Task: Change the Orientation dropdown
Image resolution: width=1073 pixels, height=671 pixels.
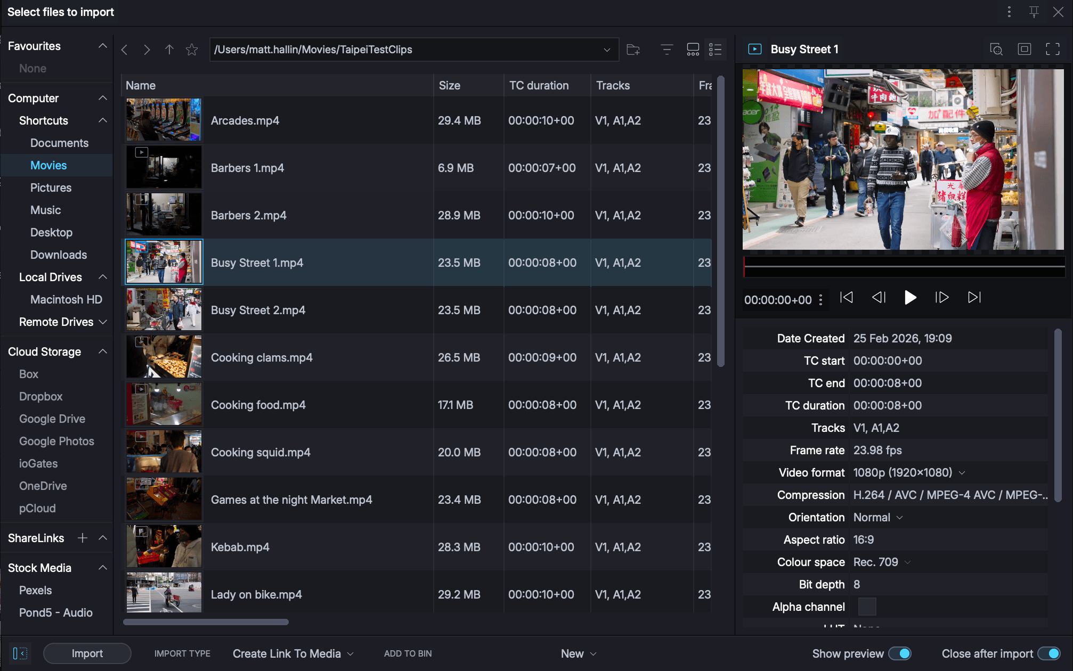Action: pos(900,517)
